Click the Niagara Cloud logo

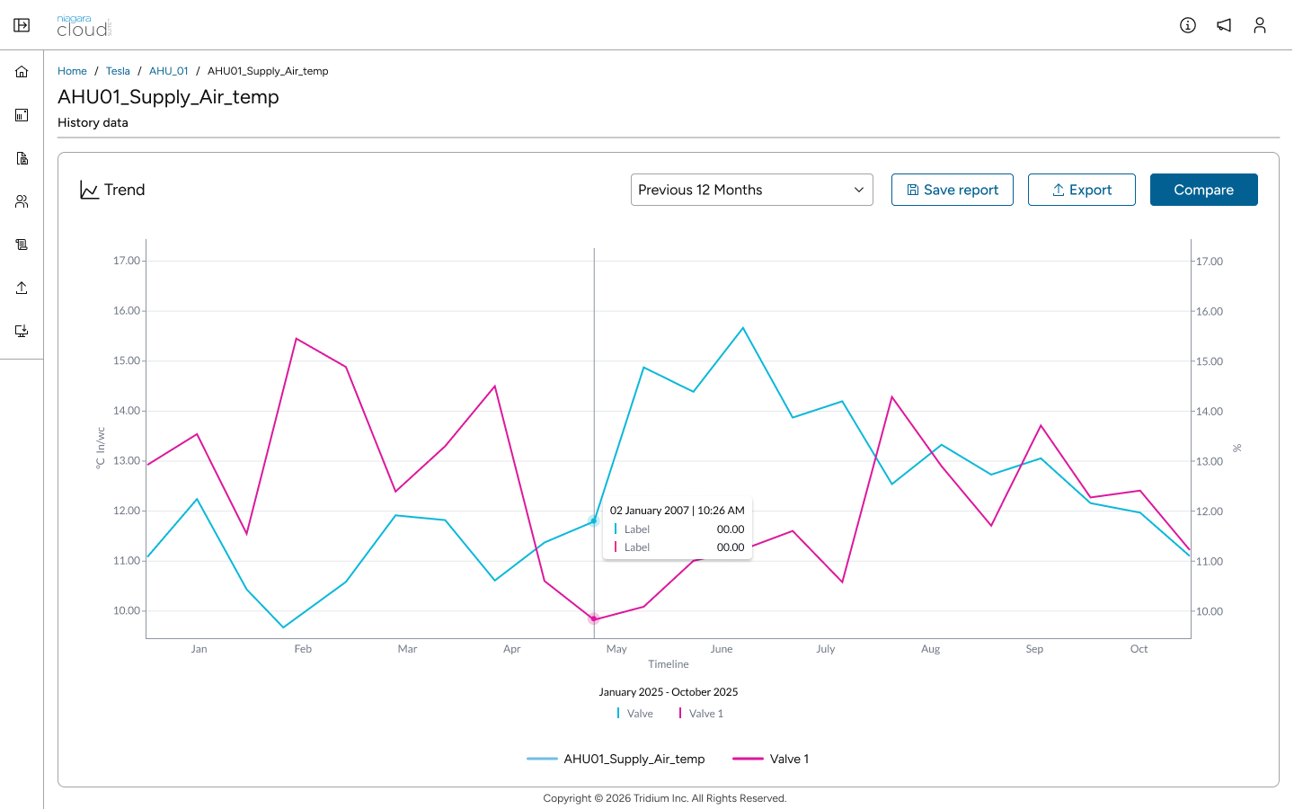[84, 26]
